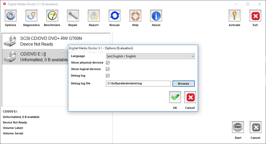Click the 'Volume Label:' text
Screen dimensions: 266x144
click(x=13, y=128)
